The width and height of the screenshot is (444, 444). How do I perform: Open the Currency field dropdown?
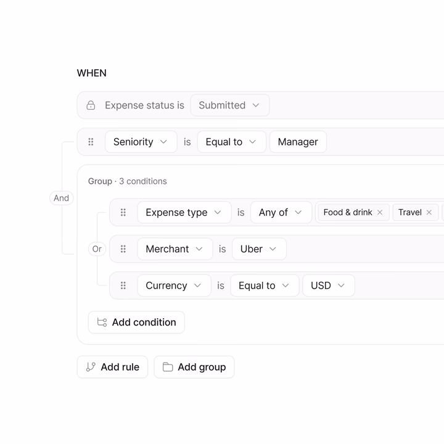pyautogui.click(x=174, y=285)
